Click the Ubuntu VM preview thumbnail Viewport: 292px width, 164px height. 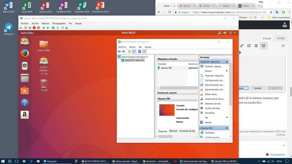tap(167, 110)
